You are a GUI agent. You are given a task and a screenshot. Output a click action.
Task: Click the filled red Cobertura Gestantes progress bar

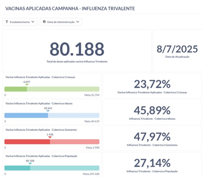(27, 142)
